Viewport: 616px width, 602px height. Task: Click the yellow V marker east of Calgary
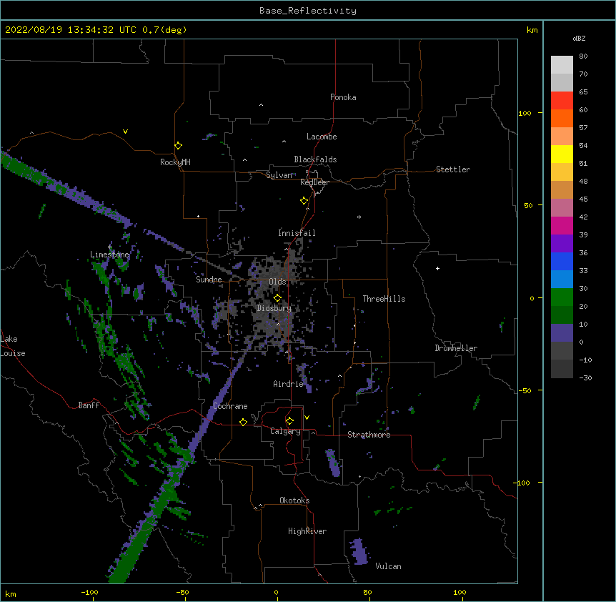tap(307, 418)
